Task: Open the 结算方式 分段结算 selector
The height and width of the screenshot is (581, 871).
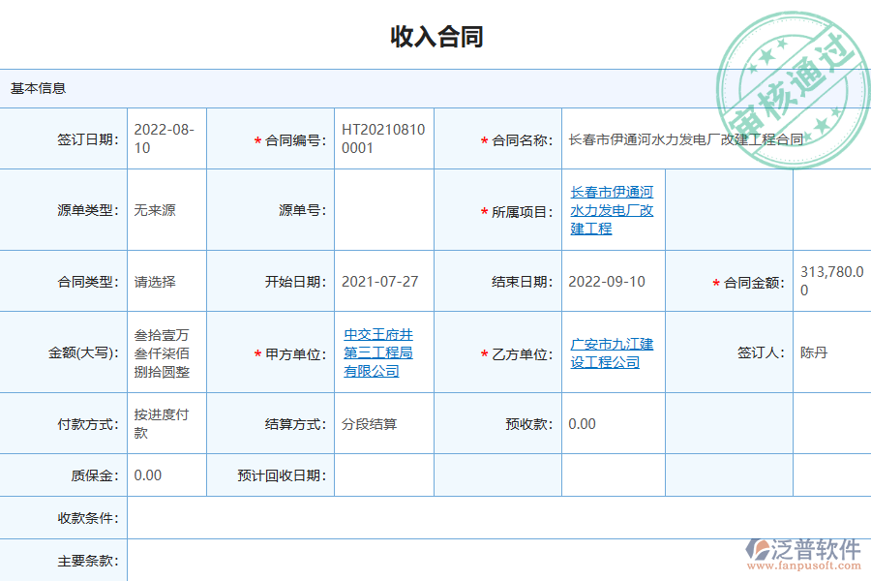Action: click(368, 423)
